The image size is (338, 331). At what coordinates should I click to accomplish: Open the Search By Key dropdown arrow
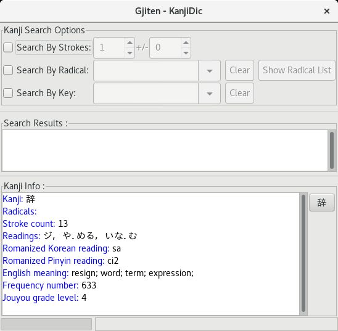[210, 94]
